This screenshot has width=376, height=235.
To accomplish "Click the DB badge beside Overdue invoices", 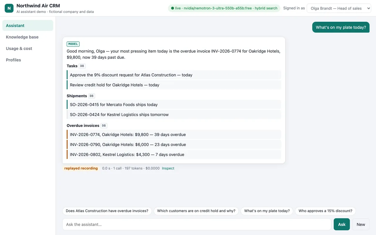I will click(x=104, y=126).
